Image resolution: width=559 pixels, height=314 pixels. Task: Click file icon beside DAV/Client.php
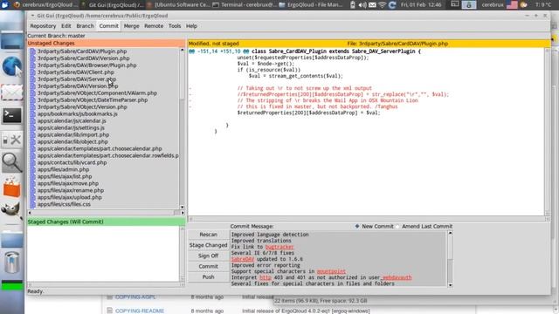coord(33,72)
